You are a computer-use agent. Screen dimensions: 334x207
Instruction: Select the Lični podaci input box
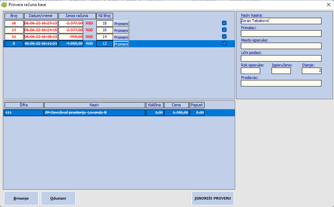(x=281, y=58)
